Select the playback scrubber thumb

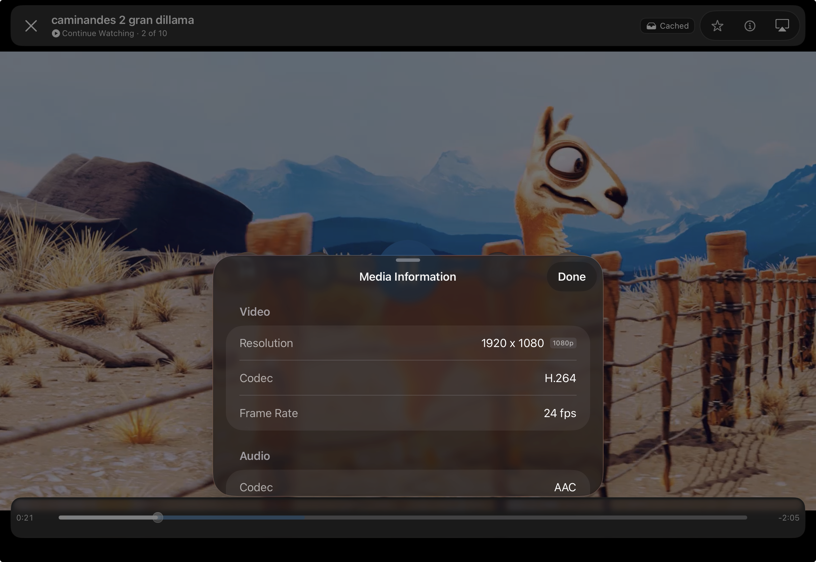158,517
